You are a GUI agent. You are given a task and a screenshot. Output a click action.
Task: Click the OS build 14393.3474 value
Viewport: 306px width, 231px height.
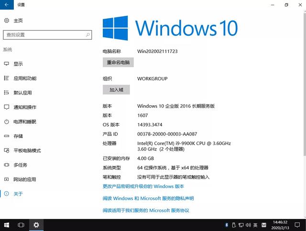(x=150, y=124)
